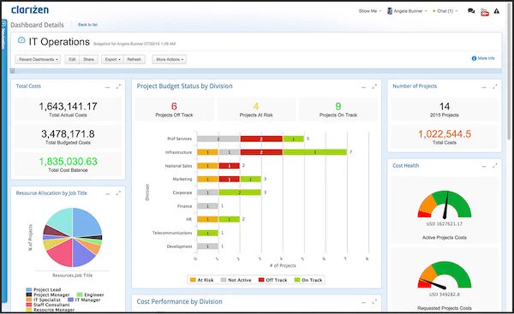Maximize Cost Performance by Division panel

[374, 302]
